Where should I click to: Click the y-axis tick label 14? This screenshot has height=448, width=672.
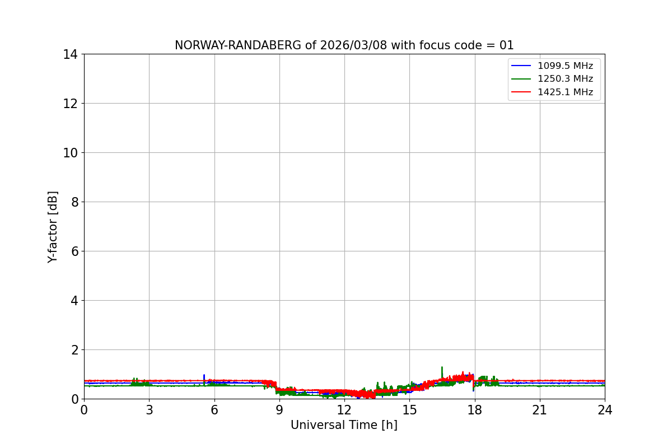click(x=71, y=54)
